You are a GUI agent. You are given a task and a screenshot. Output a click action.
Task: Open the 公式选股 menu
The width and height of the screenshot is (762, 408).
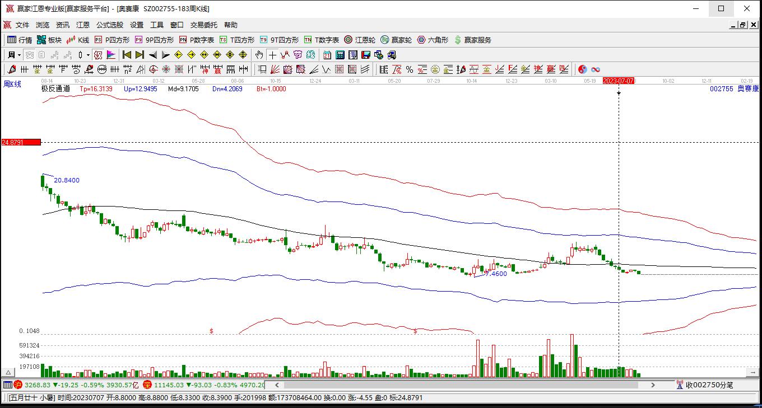[x=110, y=25]
